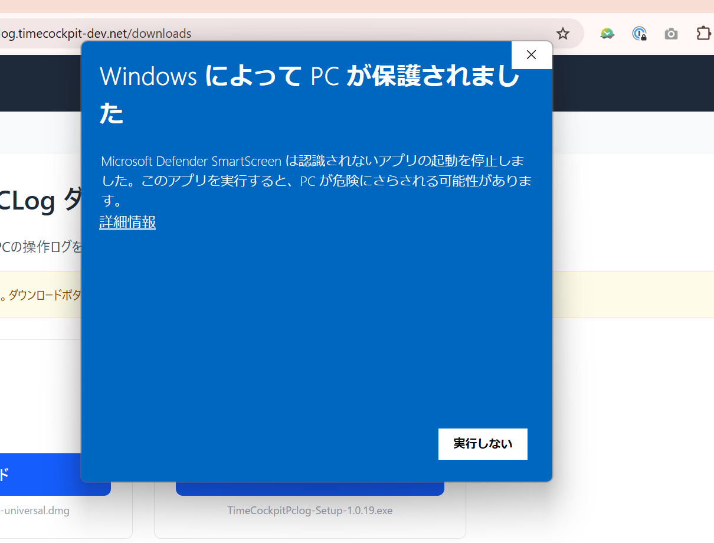The image size is (714, 543).
Task: Close the SmartScreen dialog with X
Action: click(531, 55)
